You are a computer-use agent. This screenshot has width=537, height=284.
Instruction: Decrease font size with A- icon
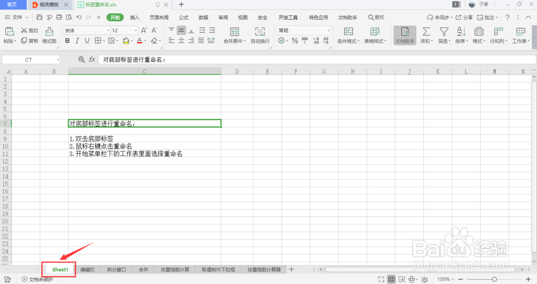(155, 30)
